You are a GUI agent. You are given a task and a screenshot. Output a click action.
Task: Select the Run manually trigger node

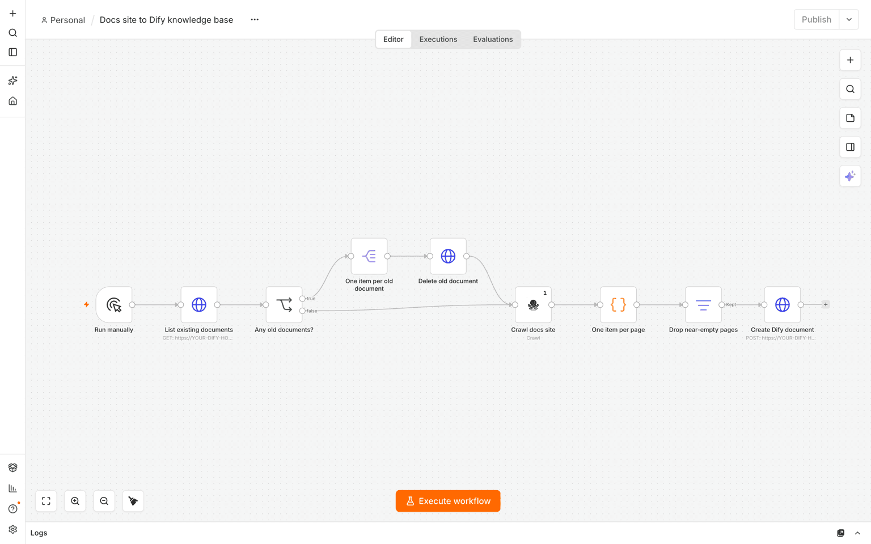coord(114,305)
